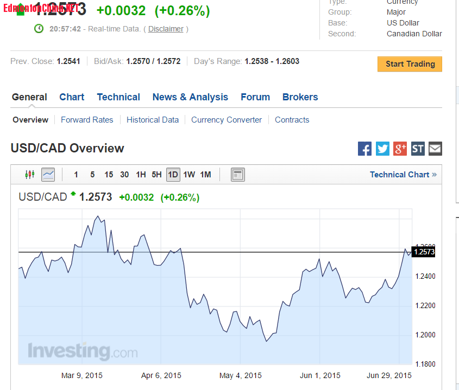Set chart interval to 1W
This screenshot has width=459, height=390.
coord(189,175)
